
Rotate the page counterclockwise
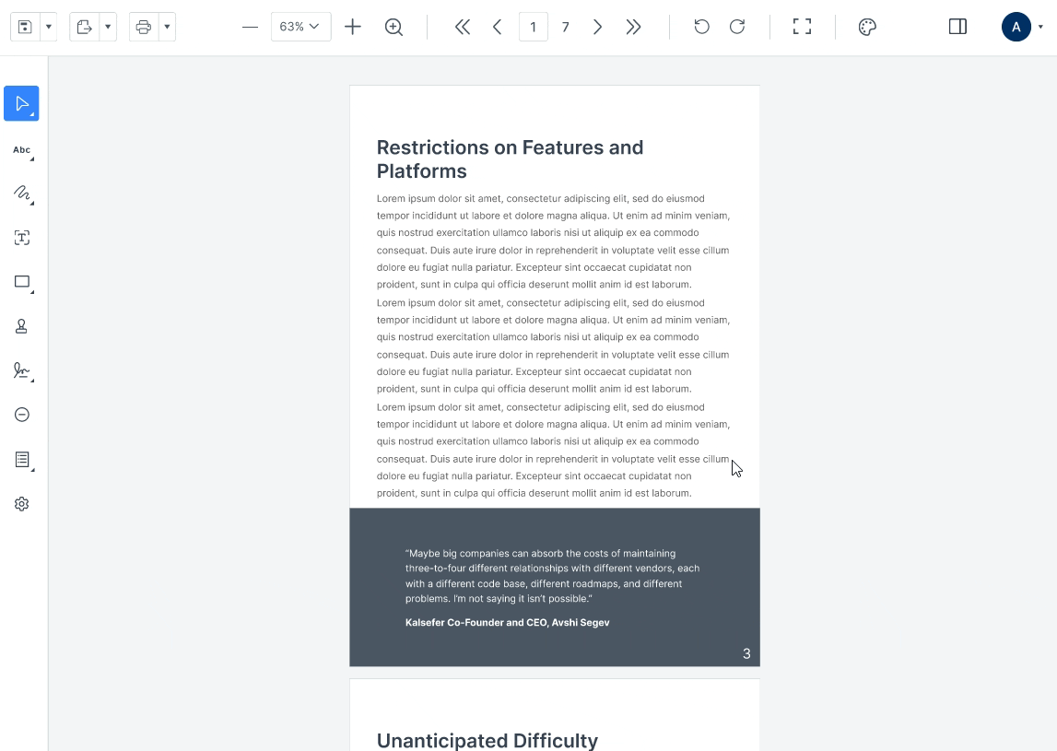pyautogui.click(x=701, y=27)
